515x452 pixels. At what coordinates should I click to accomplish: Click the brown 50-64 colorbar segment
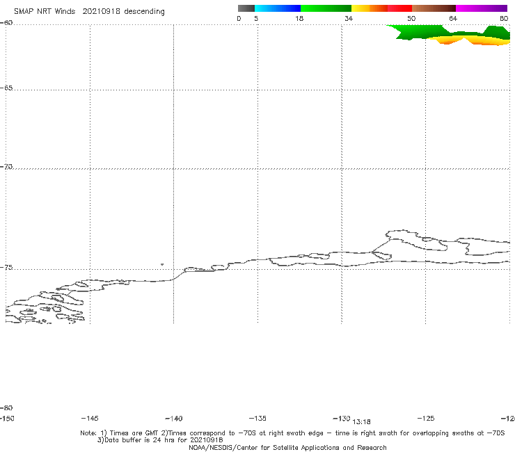[x=434, y=8]
